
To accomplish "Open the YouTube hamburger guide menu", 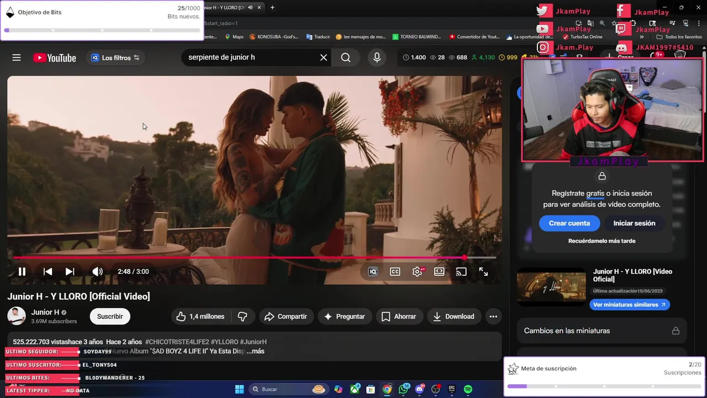I will click(x=17, y=57).
